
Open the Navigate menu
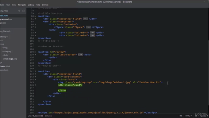coord(22,5)
